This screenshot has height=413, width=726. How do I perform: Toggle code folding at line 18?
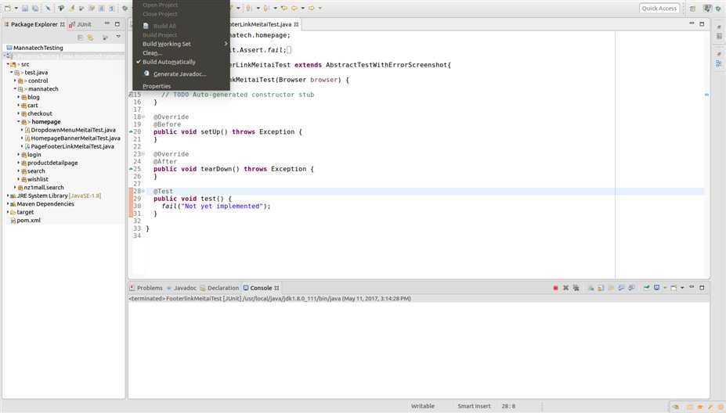coord(143,117)
